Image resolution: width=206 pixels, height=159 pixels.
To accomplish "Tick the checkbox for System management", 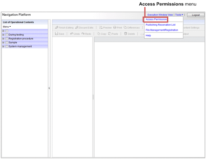I will (7, 47).
